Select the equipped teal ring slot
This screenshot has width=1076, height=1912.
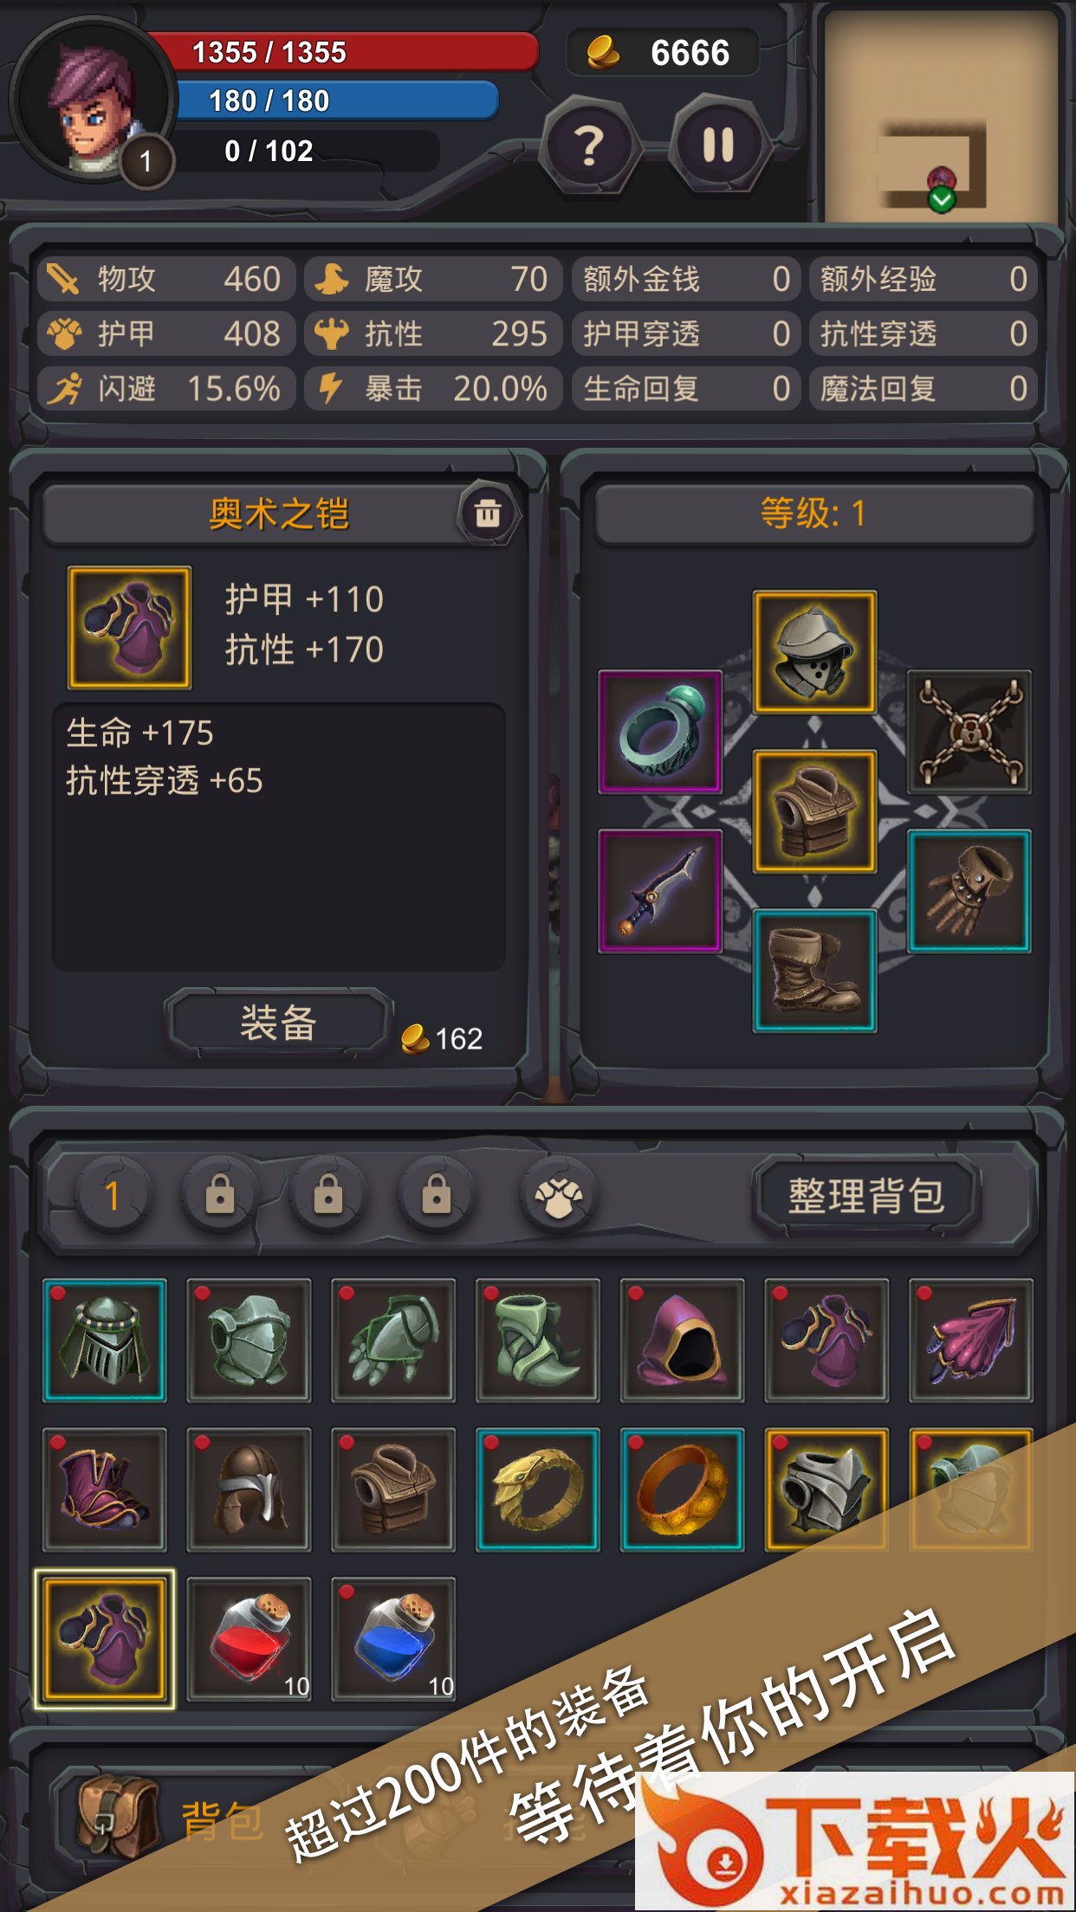point(660,732)
